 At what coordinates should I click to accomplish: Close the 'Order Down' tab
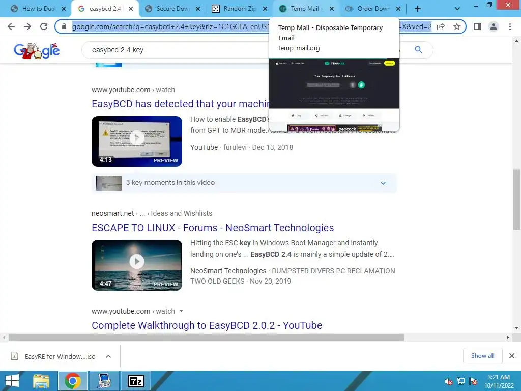[x=398, y=9]
